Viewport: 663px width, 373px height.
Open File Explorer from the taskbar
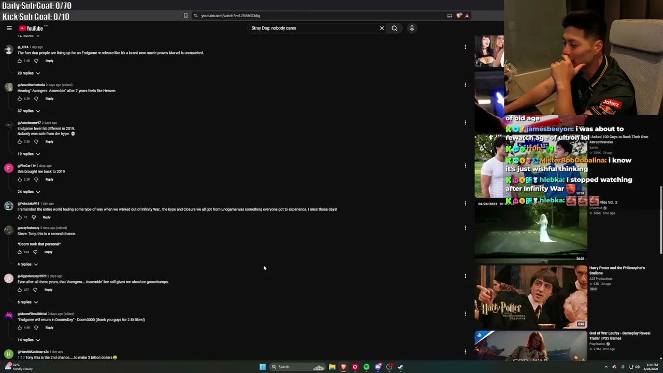coord(332,367)
